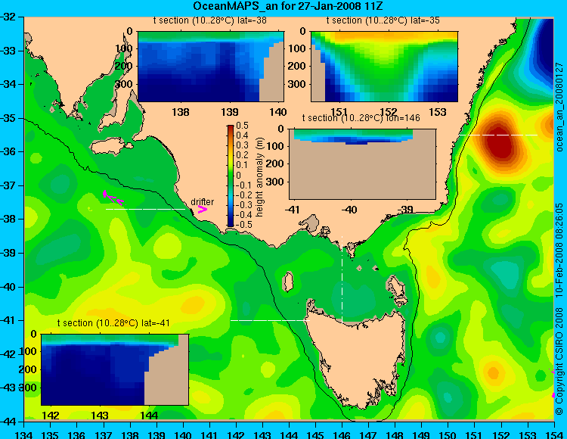Click the white dashed section line at lat -35
The image size is (567, 439).
498,135
